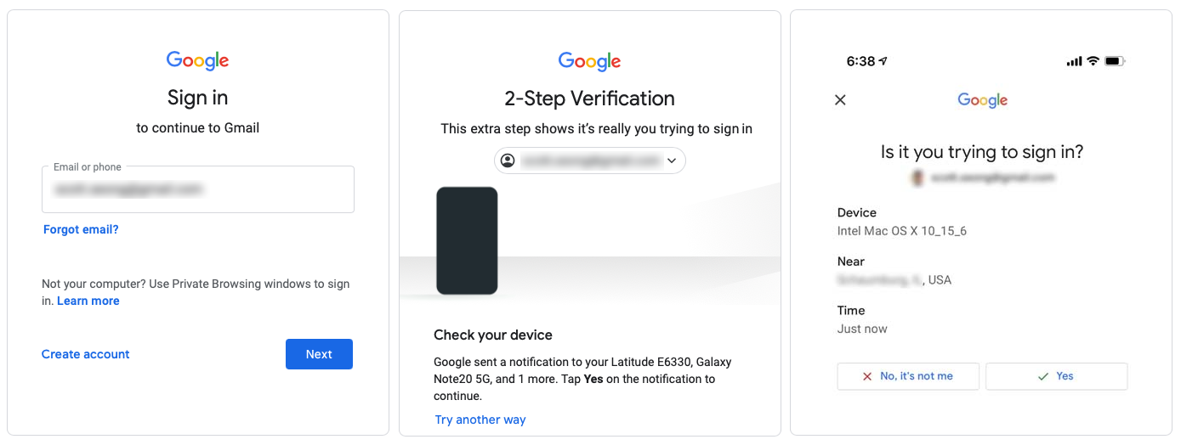Click the dark phone illustration
This screenshot has height=445, width=1181.
[x=467, y=240]
